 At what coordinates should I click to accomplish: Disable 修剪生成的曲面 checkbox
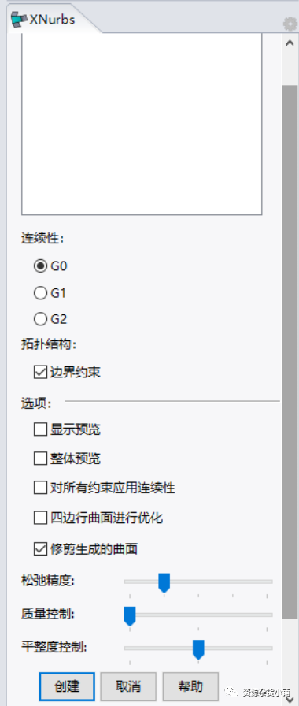[x=40, y=549]
